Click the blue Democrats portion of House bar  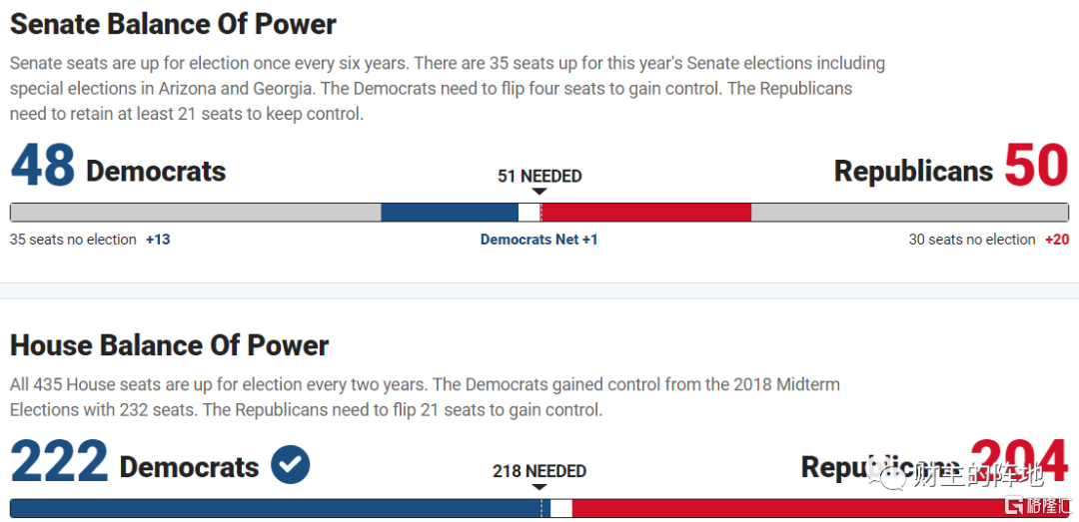click(280, 508)
